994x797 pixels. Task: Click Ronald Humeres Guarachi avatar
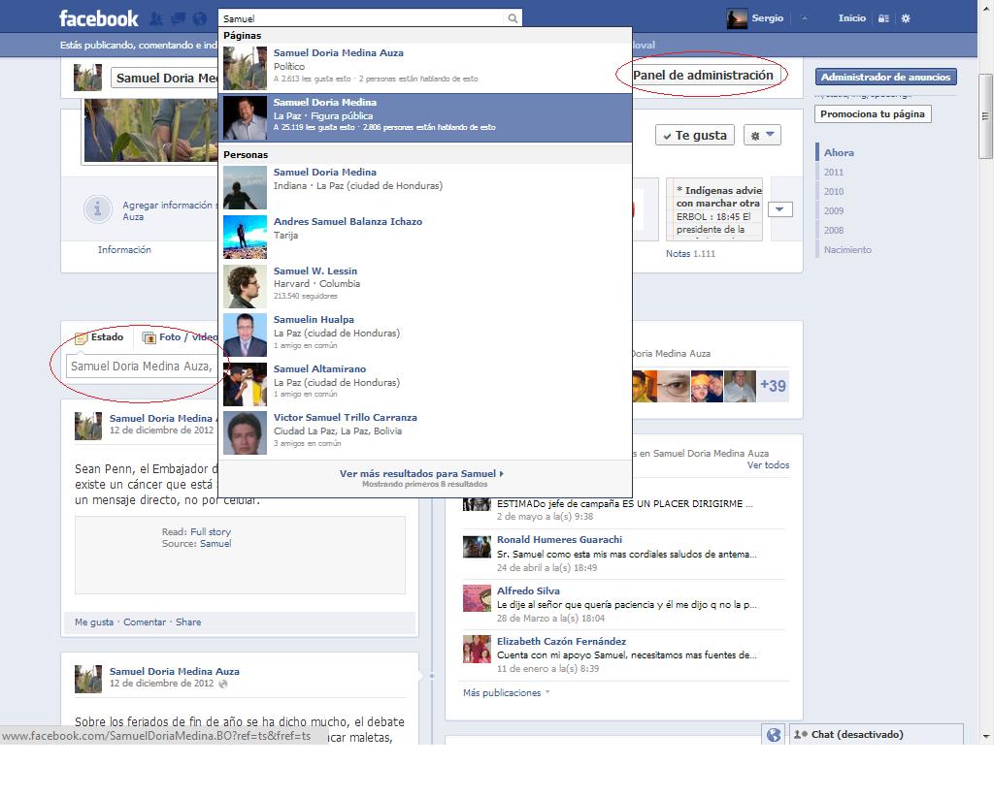(x=477, y=547)
